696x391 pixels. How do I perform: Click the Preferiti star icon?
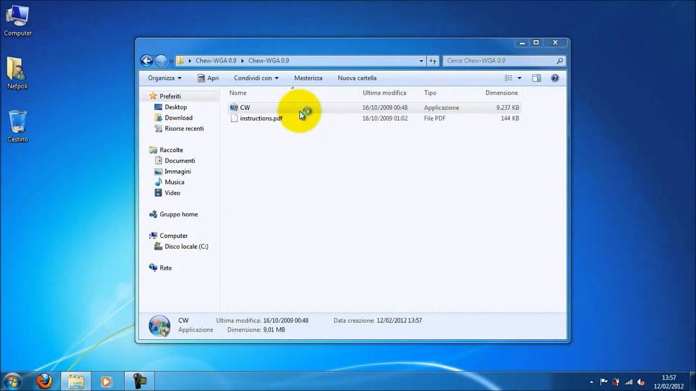[153, 96]
